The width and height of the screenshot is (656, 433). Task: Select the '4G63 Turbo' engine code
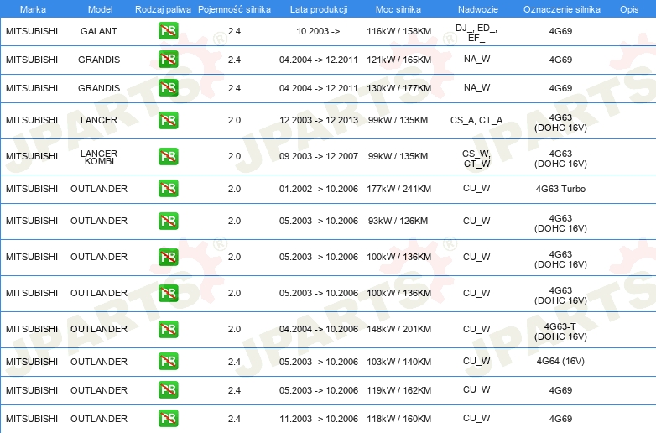coord(560,189)
